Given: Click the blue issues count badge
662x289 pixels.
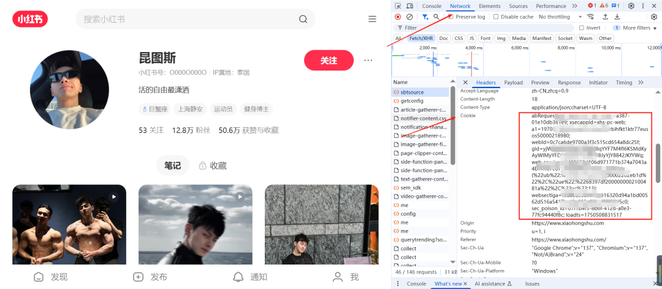Looking at the screenshot, I should (x=615, y=6).
